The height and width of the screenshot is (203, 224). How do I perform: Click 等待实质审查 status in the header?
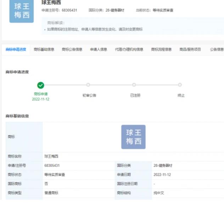[163, 11]
